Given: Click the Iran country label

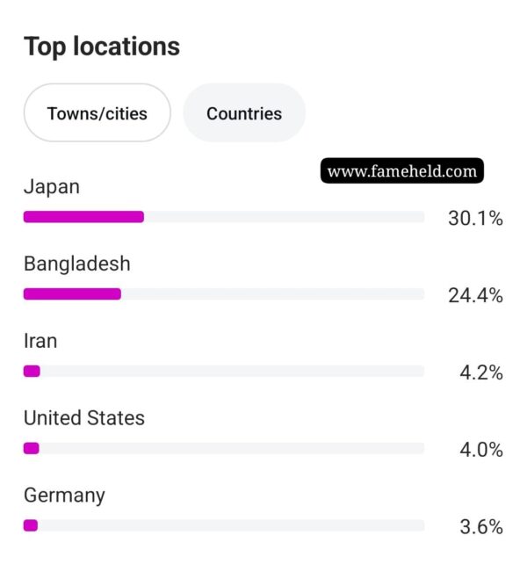Looking at the screenshot, I should pos(40,341).
